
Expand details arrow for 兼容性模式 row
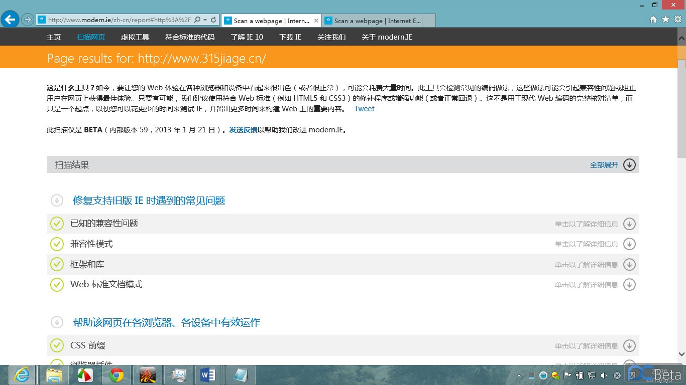point(629,244)
